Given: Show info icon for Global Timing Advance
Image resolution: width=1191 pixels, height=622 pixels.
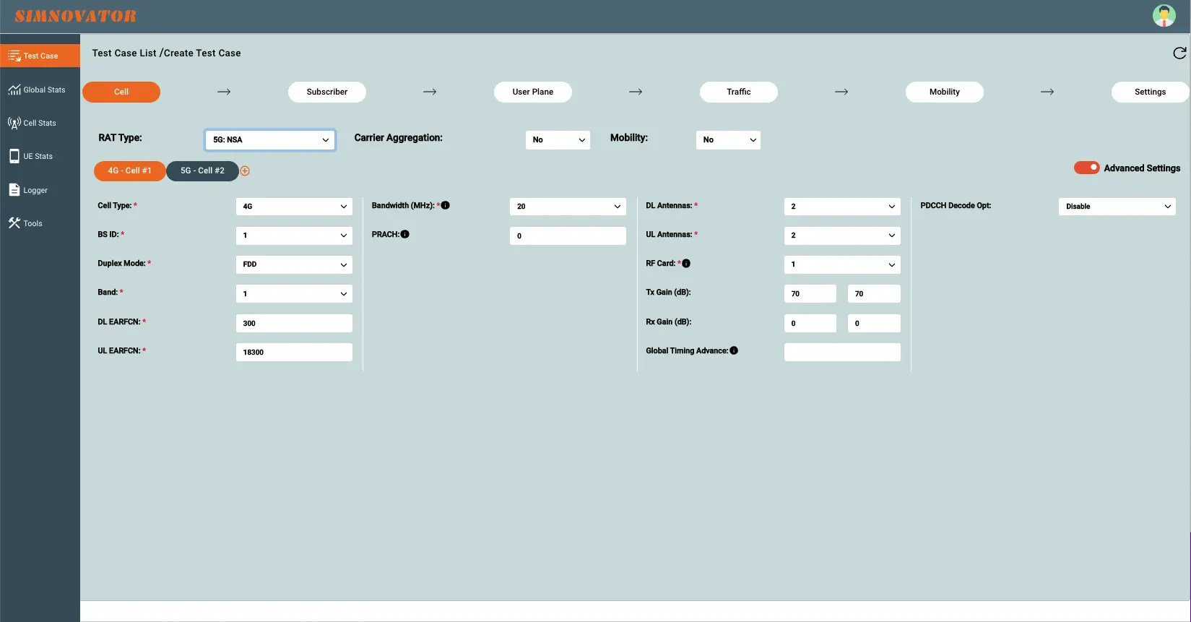Looking at the screenshot, I should click(734, 351).
